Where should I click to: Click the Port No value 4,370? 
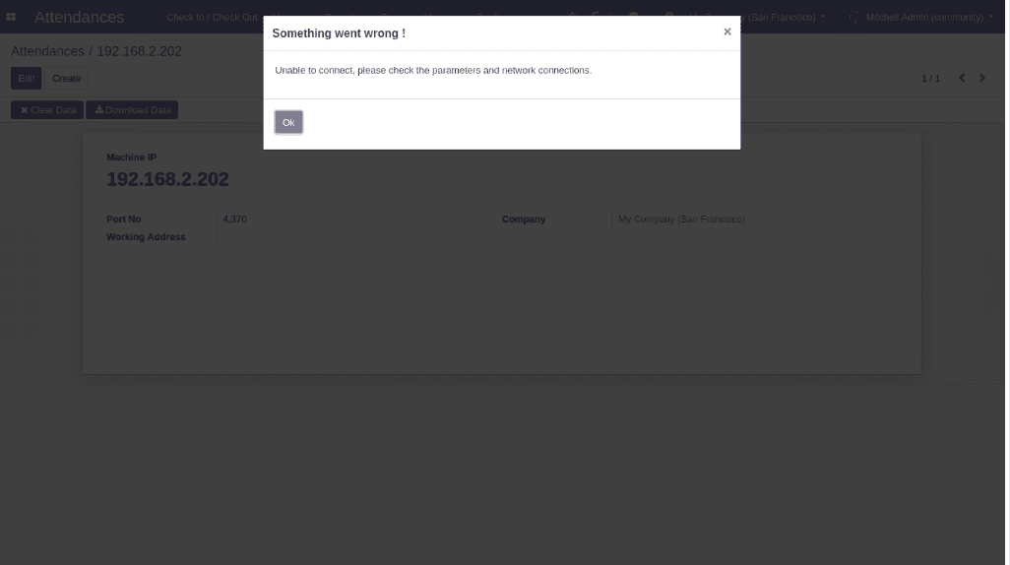tap(234, 220)
